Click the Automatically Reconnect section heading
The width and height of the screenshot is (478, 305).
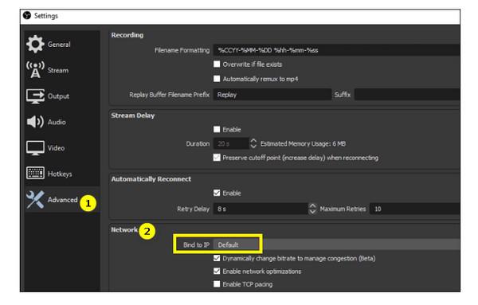(151, 179)
